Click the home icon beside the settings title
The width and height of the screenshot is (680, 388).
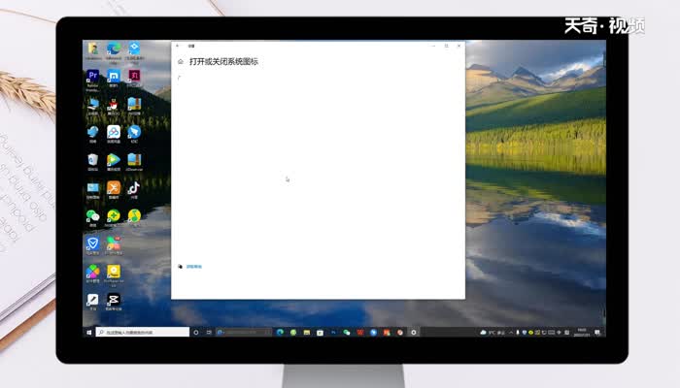point(181,62)
